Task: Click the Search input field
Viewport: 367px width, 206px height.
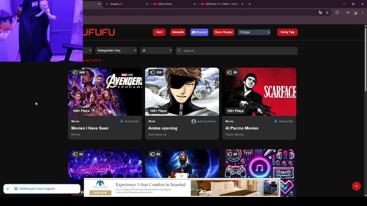Action: coord(237,51)
